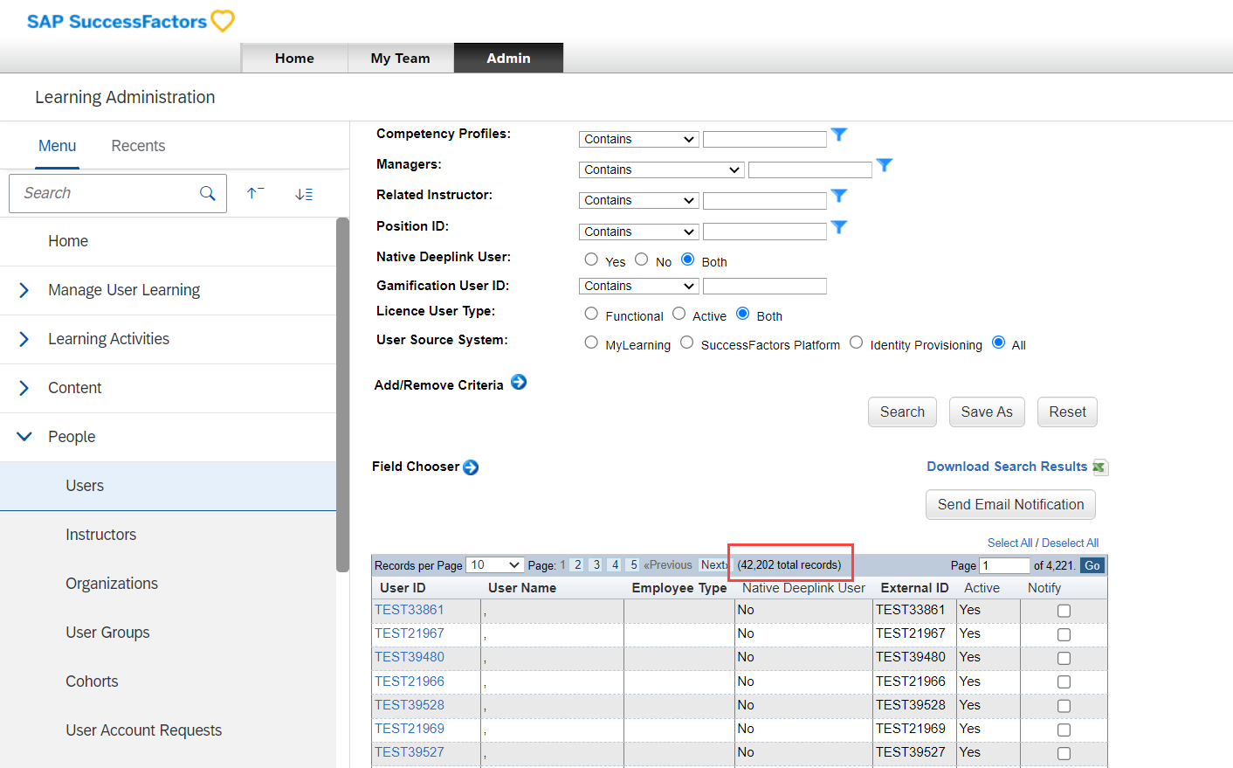This screenshot has height=768, width=1233.
Task: Go to results page 2
Action: pyautogui.click(x=578, y=565)
